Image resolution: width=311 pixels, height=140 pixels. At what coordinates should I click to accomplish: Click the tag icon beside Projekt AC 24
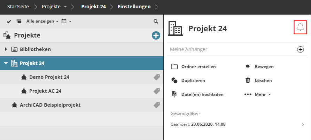click(157, 91)
